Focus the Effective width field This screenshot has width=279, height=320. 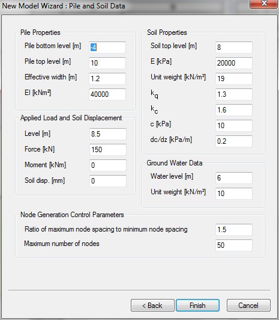tap(107, 79)
